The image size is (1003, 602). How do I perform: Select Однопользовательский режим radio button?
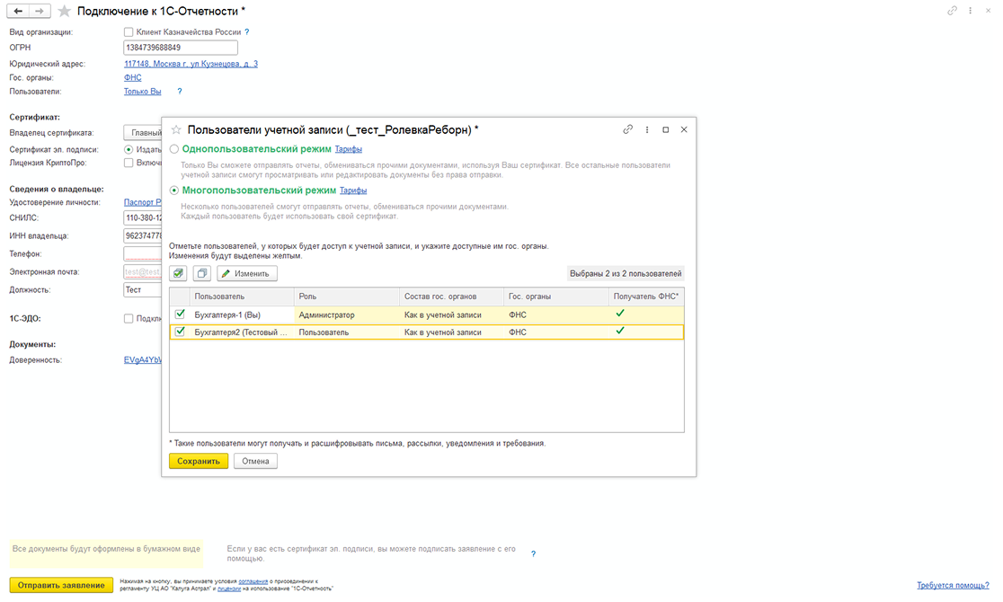point(174,149)
